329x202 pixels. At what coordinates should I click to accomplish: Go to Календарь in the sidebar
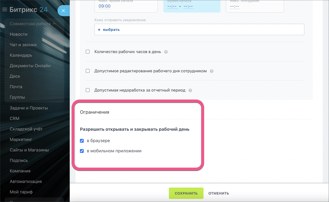(21, 55)
